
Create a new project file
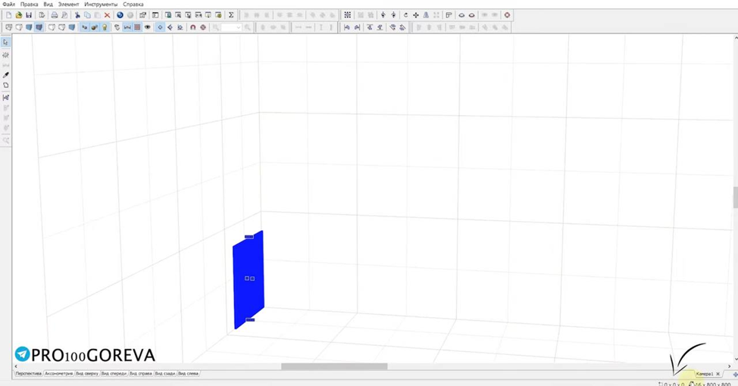click(x=8, y=15)
